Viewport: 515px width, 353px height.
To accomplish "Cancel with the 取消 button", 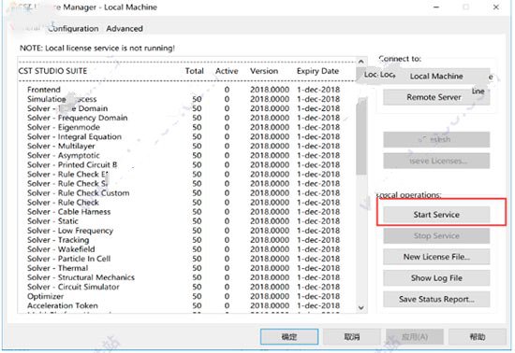I will coord(351,336).
